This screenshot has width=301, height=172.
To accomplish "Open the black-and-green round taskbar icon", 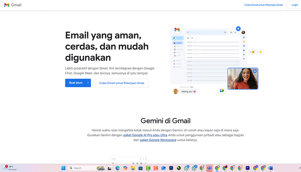I will tap(179, 168).
